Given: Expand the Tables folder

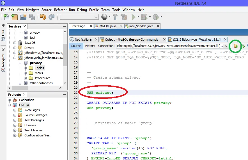Looking at the screenshot, I should [x=25, y=68].
